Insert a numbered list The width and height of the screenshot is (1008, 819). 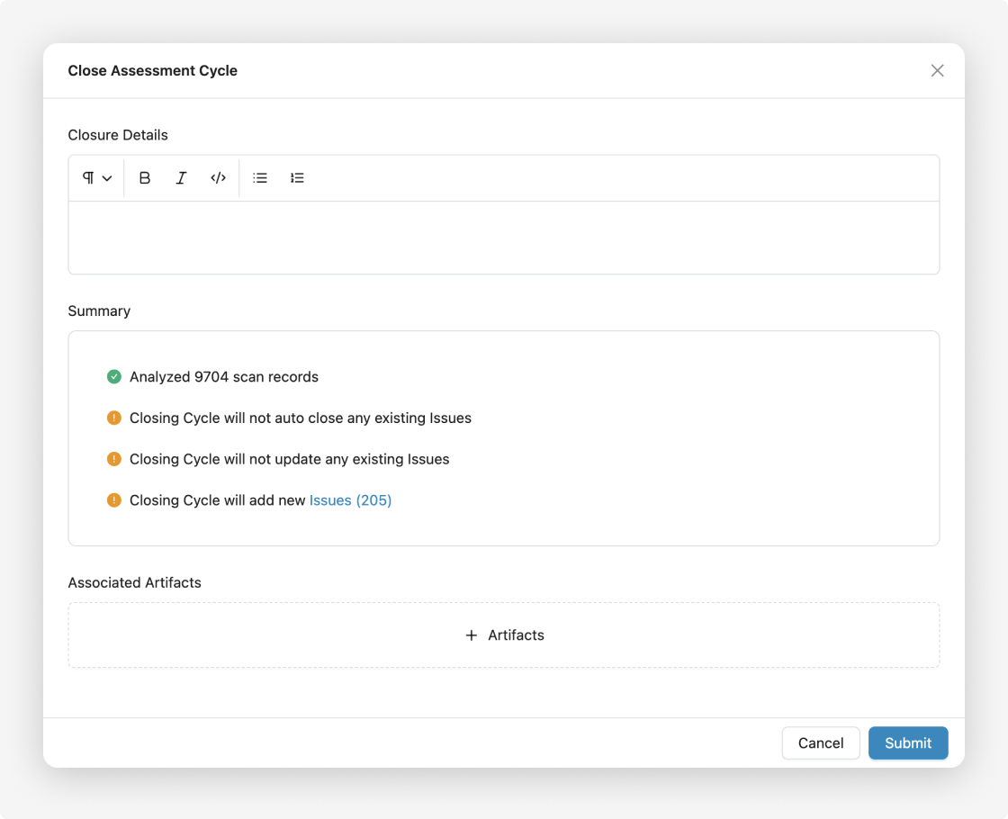pyautogui.click(x=297, y=178)
